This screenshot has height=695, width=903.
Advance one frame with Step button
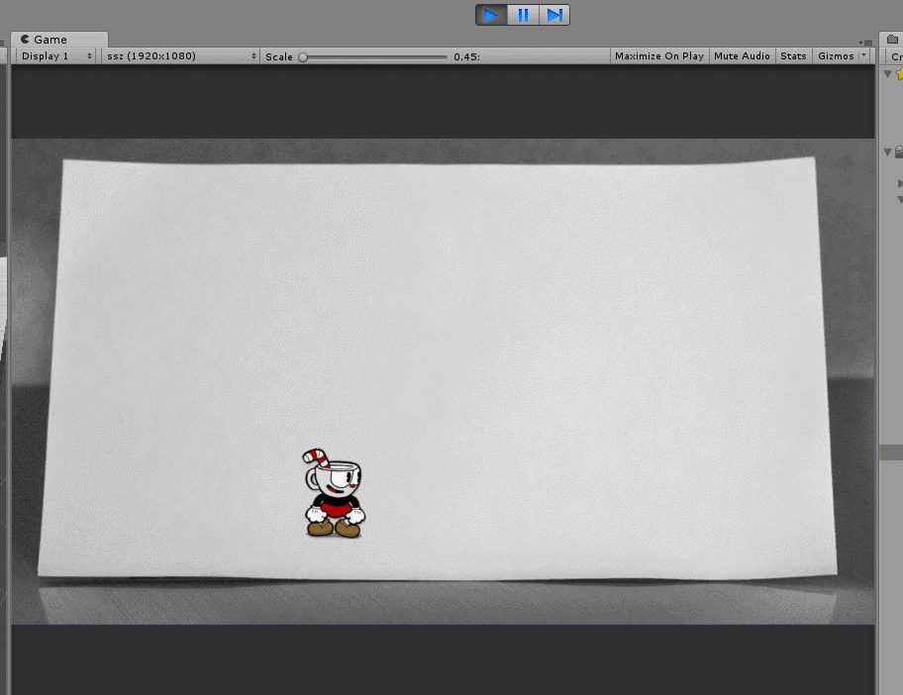(554, 15)
